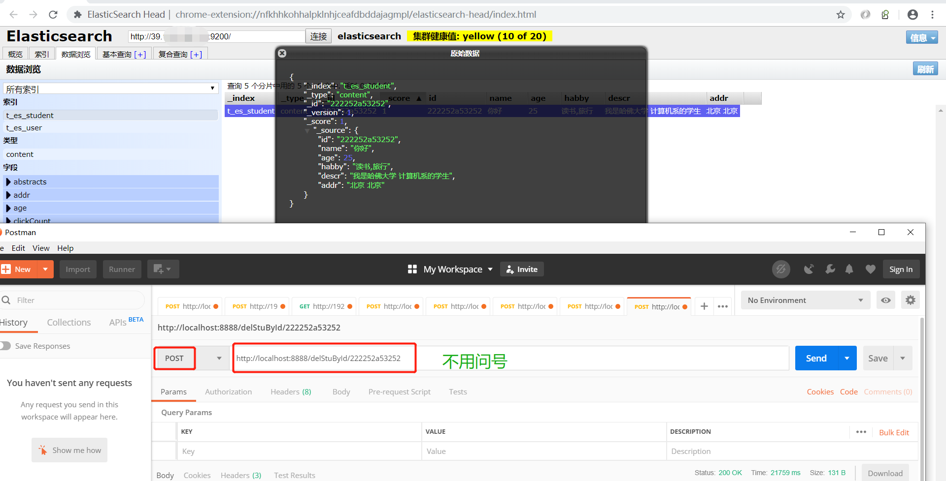The height and width of the screenshot is (481, 946).
Task: Click the Invite button
Action: 522,269
